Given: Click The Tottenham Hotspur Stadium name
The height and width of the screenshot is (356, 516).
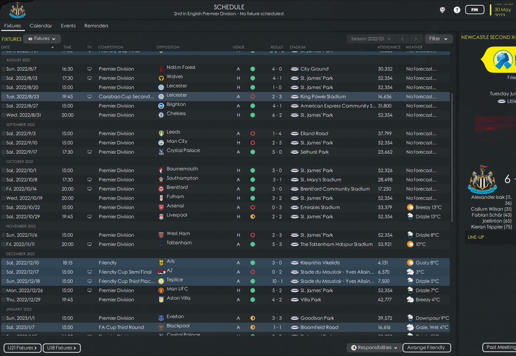Looking at the screenshot, I should (337, 244).
